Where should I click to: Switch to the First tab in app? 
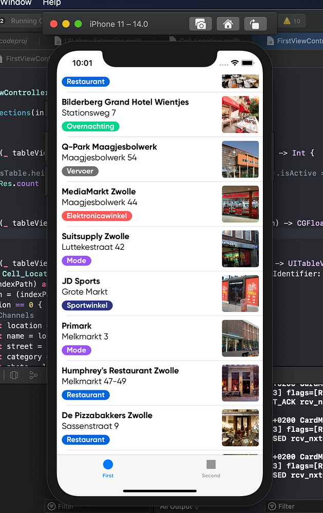pos(108,468)
